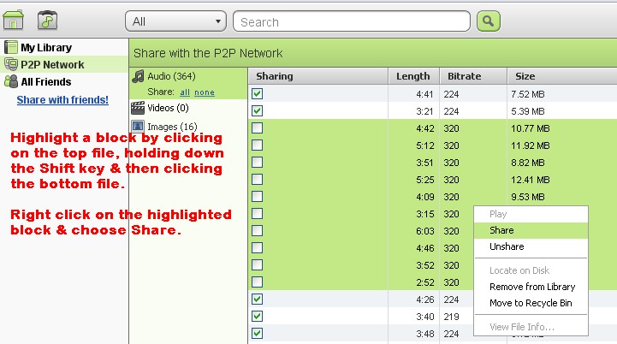Viewport: 617px width, 344px height.
Task: Choose the Audio (364) category
Action: [171, 76]
